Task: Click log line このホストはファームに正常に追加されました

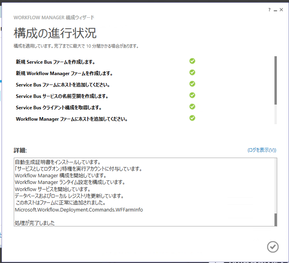Action: pos(61,203)
